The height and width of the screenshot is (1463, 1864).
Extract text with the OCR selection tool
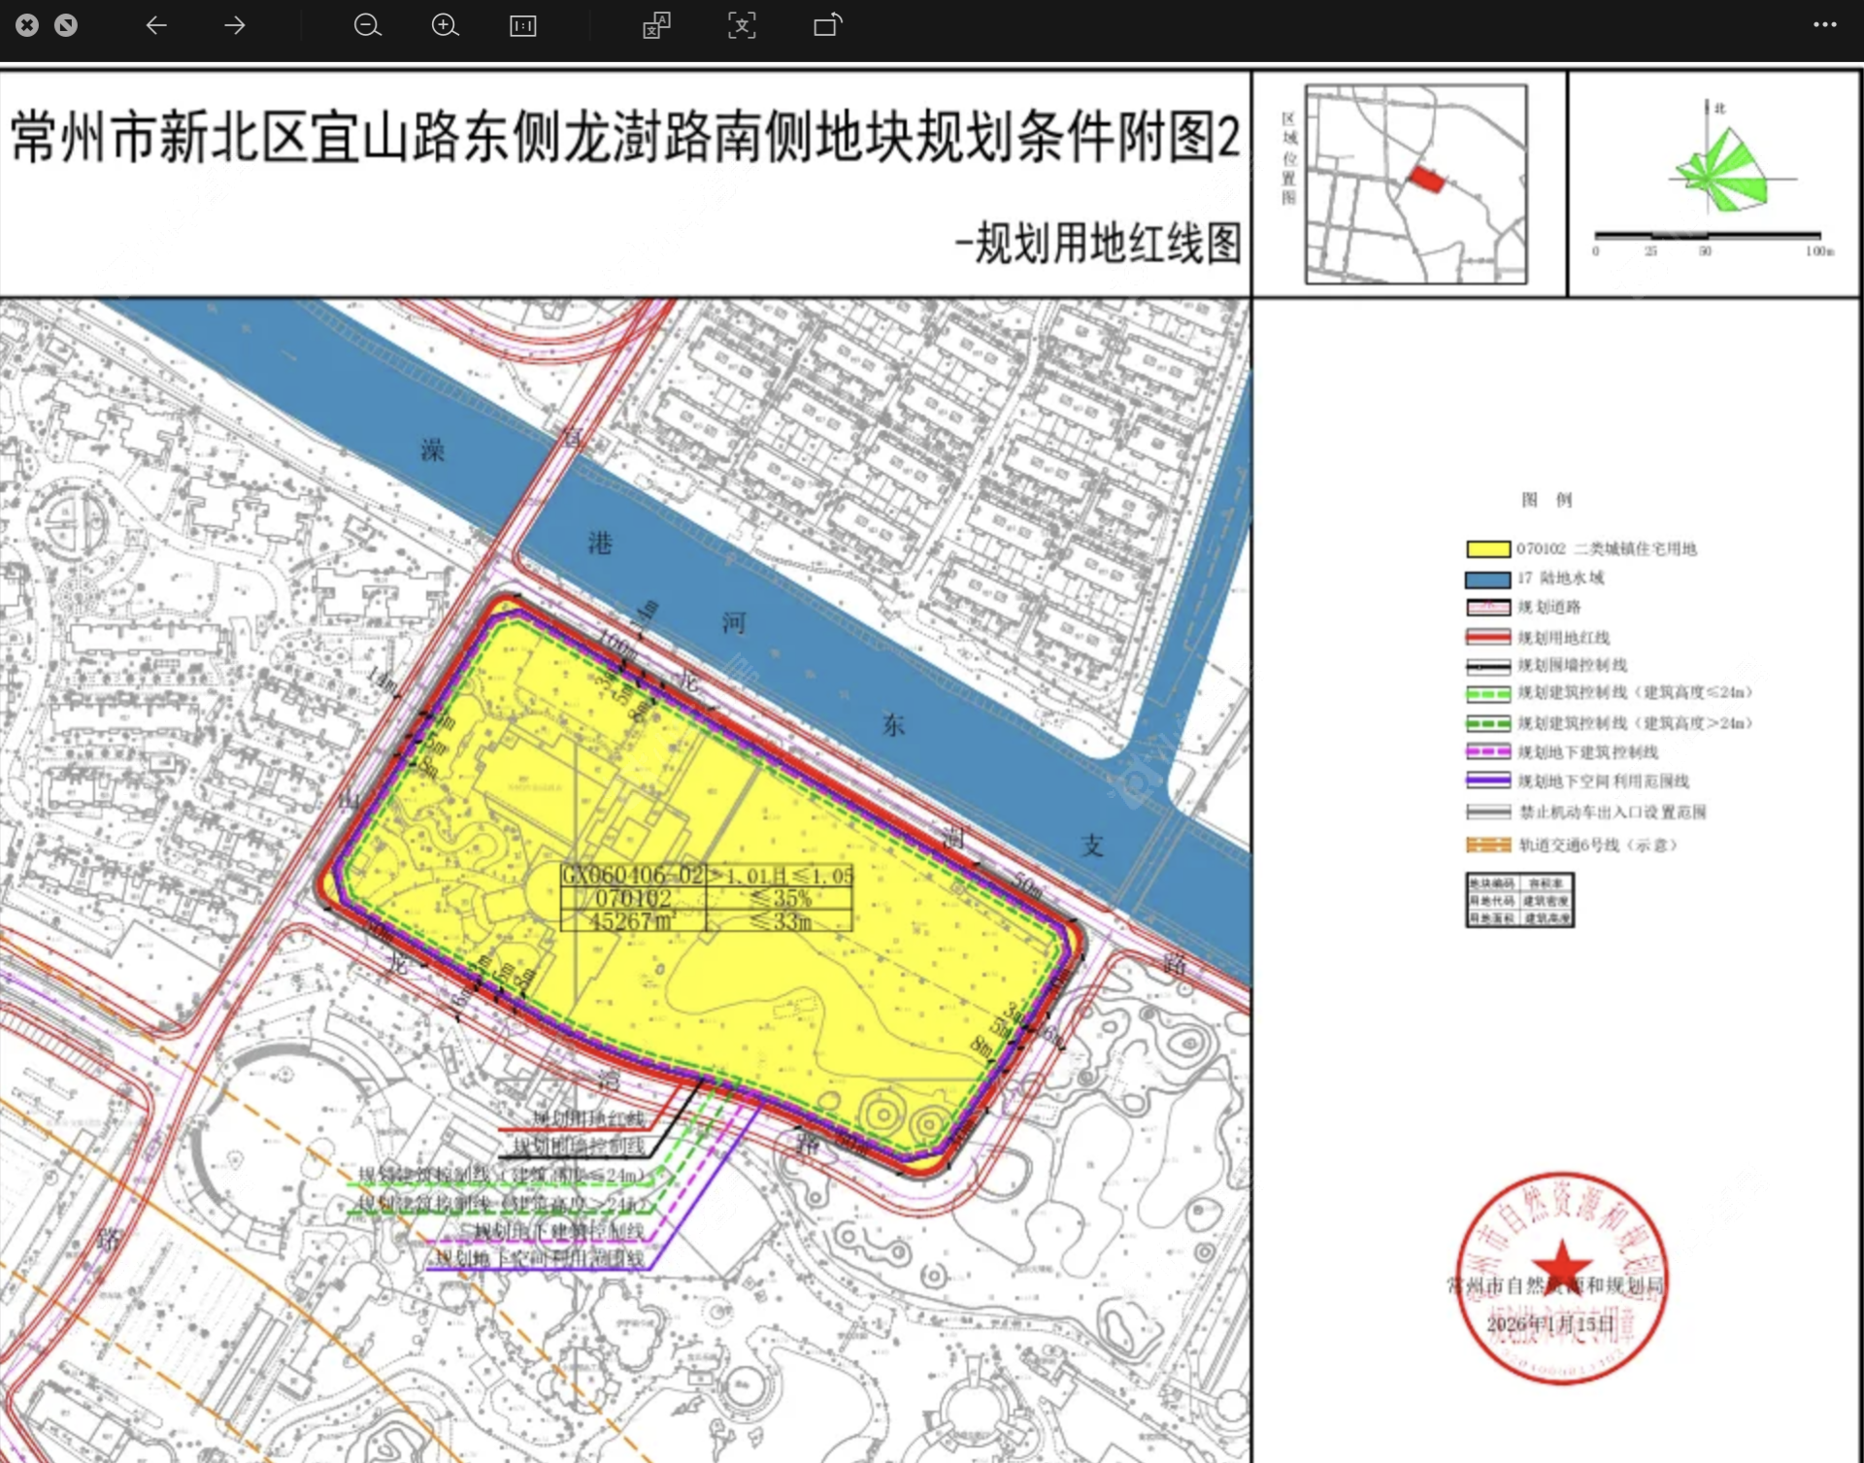pos(741,26)
